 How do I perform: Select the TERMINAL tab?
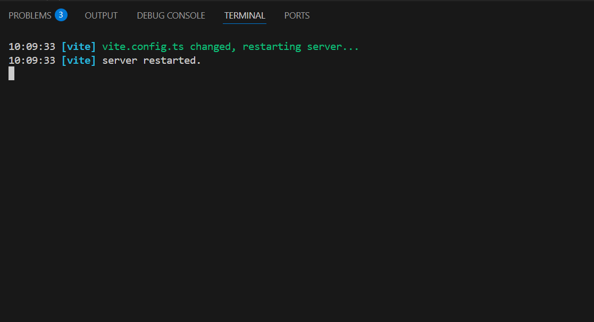(244, 15)
